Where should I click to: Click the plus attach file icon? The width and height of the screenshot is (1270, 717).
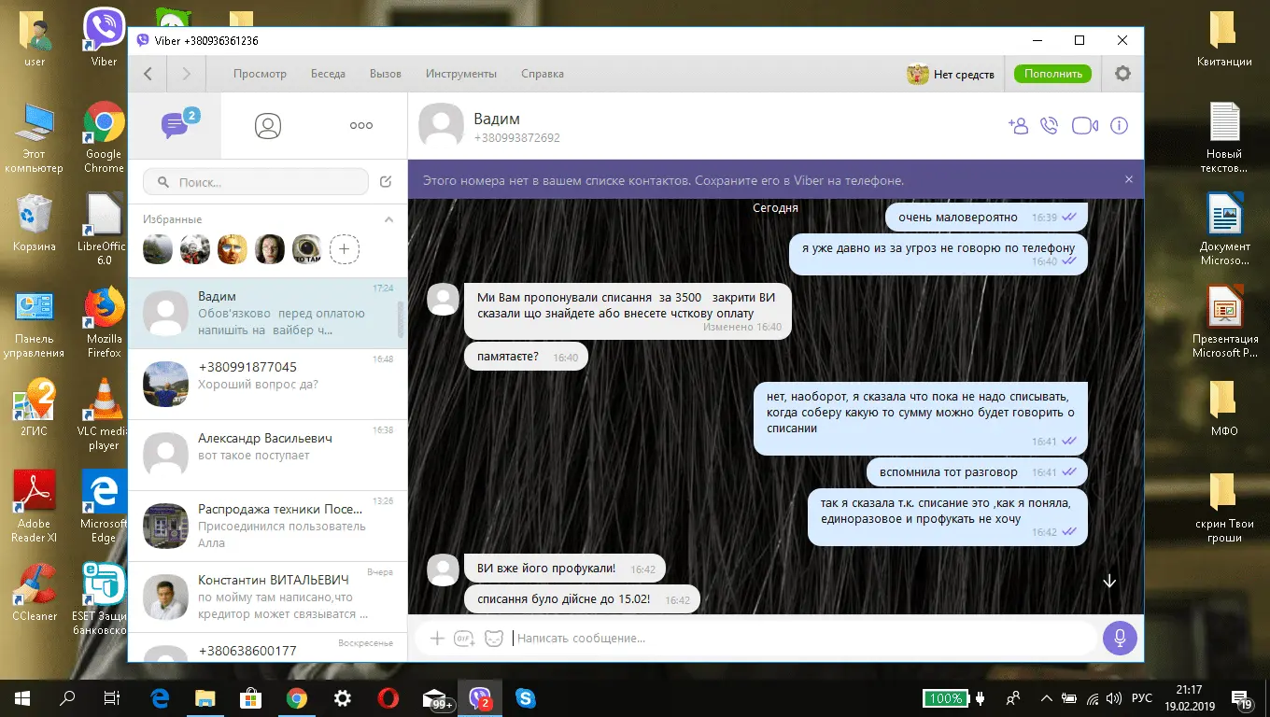[x=436, y=639]
